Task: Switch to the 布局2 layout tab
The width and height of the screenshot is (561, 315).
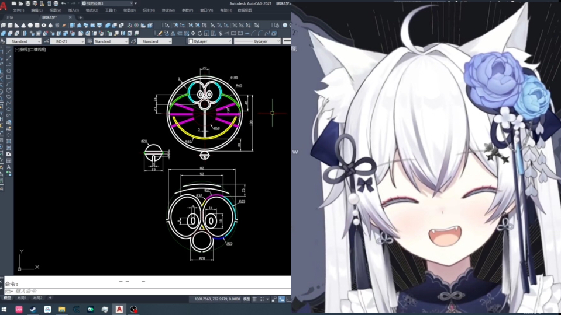Action: (37, 298)
